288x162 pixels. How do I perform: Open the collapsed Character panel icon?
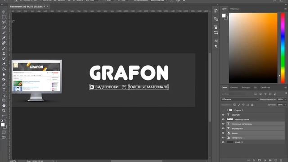point(216,41)
